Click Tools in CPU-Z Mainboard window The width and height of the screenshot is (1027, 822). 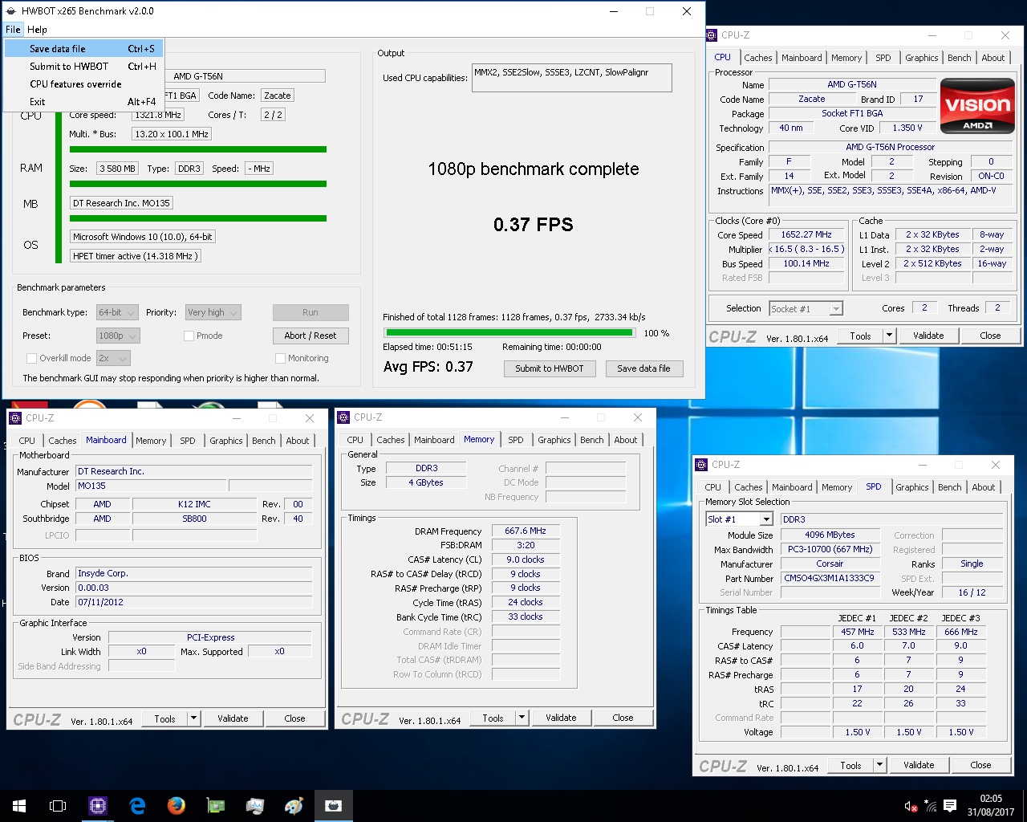(164, 718)
